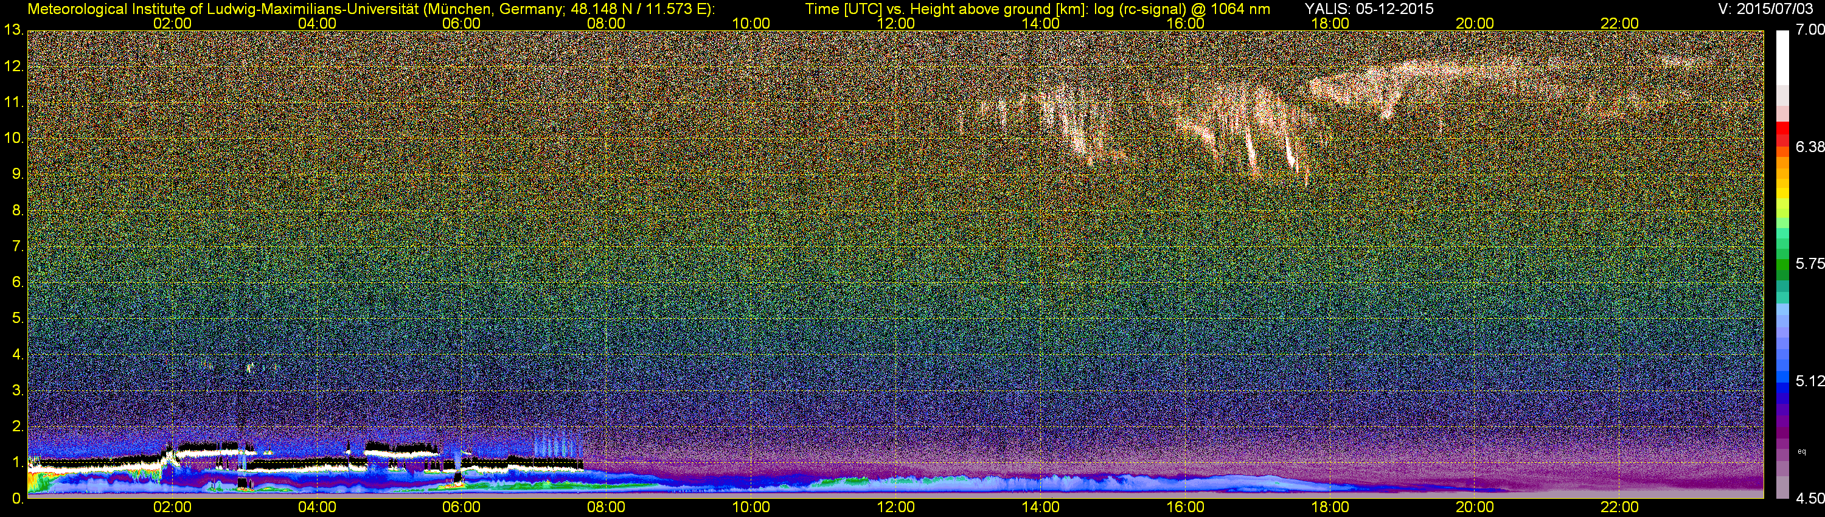Viewport: 1825px width, 517px height.
Task: Click the 10:00 label on the bottom time axis
Action: click(751, 507)
